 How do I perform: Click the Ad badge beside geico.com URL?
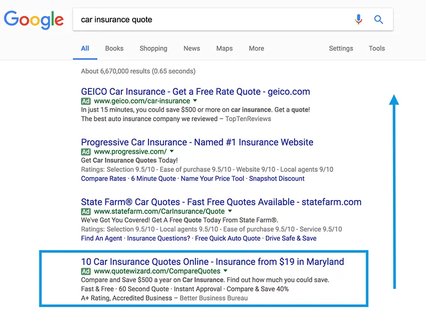point(86,101)
